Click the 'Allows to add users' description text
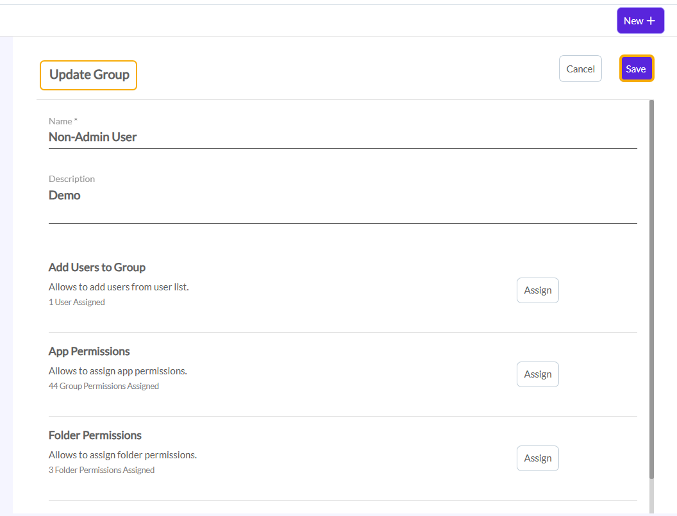 click(x=119, y=287)
